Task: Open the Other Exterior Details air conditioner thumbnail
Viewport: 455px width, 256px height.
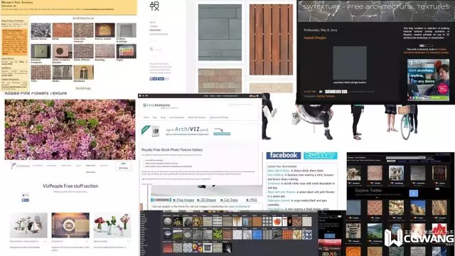Action: (x=62, y=51)
